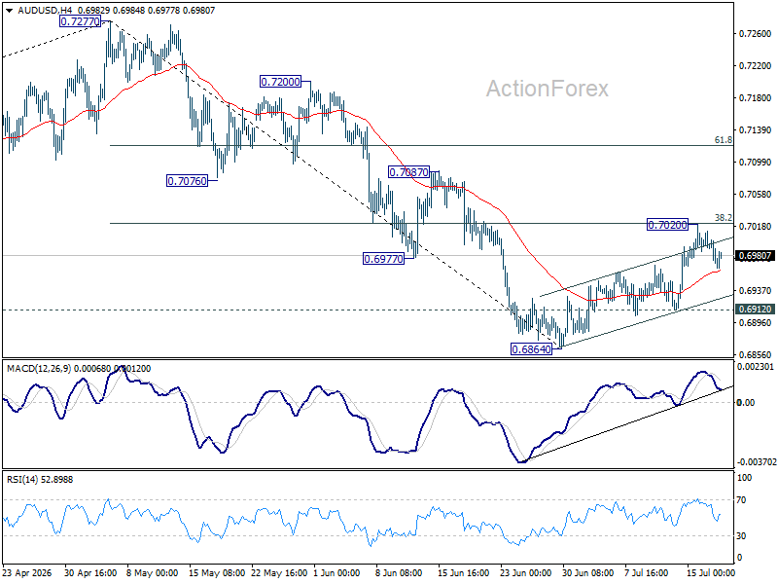Click the 38.2 Fibonacci level label
The height and width of the screenshot is (584, 778).
(723, 217)
